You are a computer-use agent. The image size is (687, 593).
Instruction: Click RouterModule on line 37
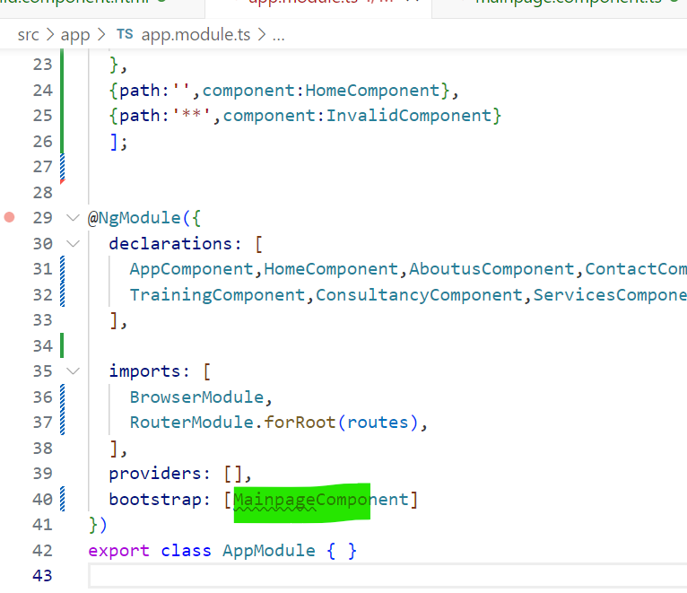point(191,423)
